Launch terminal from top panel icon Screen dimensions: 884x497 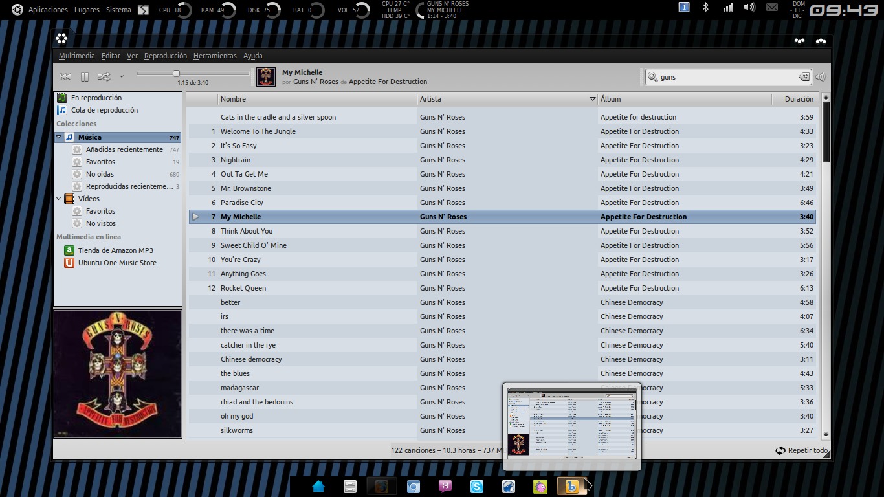(143, 10)
